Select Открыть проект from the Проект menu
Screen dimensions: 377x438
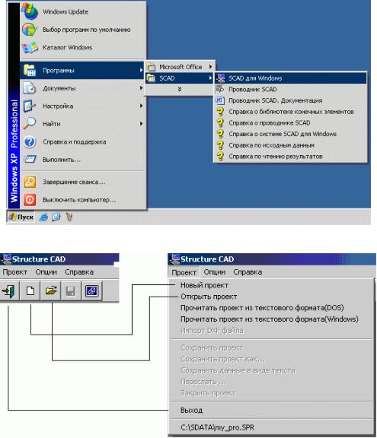coord(209,297)
